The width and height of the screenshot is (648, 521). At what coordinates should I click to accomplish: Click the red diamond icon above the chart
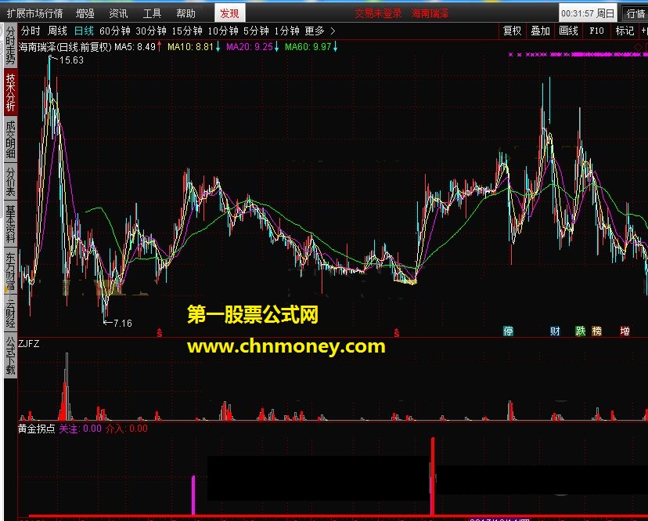(x=639, y=47)
